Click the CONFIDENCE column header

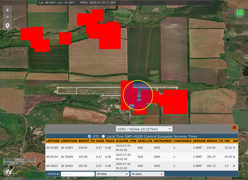tap(182, 141)
